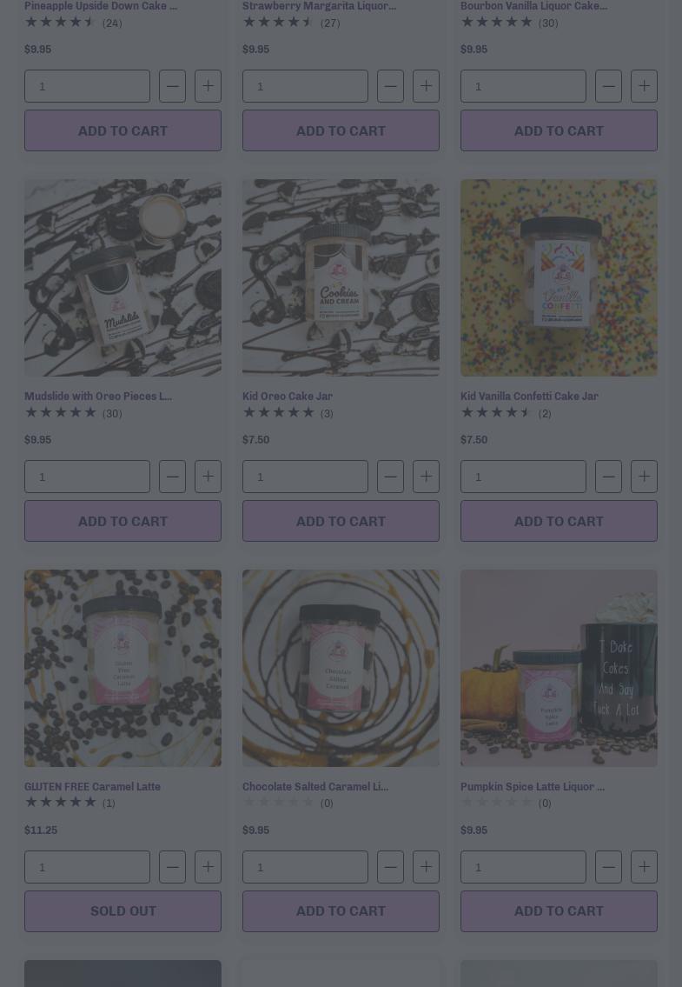Click plus icon for Bourbon Vanilla Liquor Cake
Screen dimensions: 682x987
coord(644,86)
